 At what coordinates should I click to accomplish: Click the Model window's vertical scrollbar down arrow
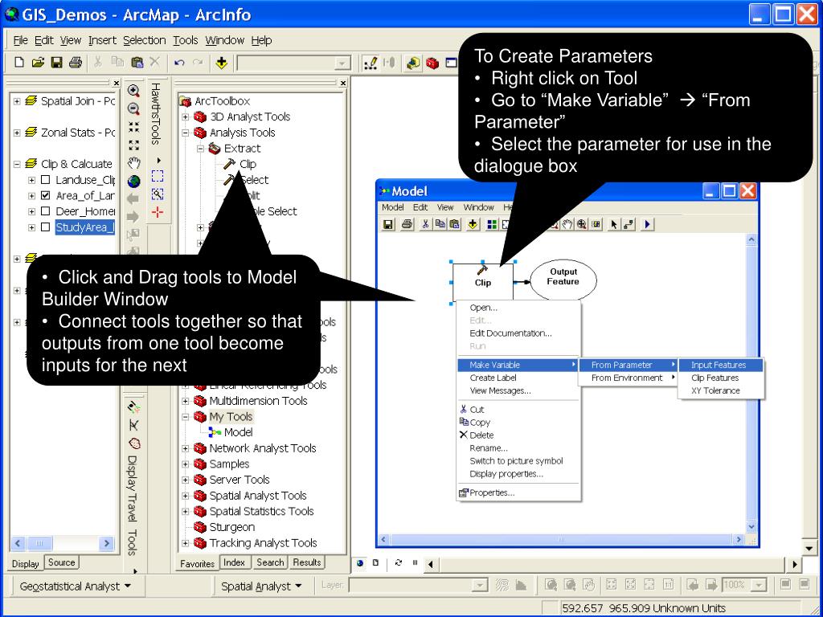tap(751, 526)
